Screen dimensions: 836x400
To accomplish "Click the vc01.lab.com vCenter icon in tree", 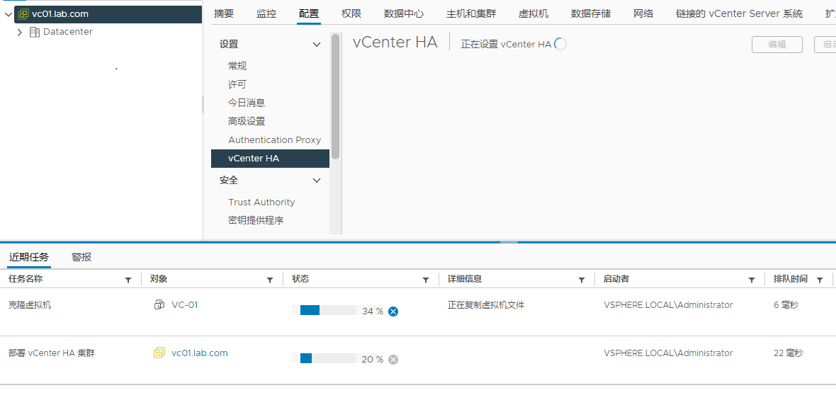I will coord(23,14).
